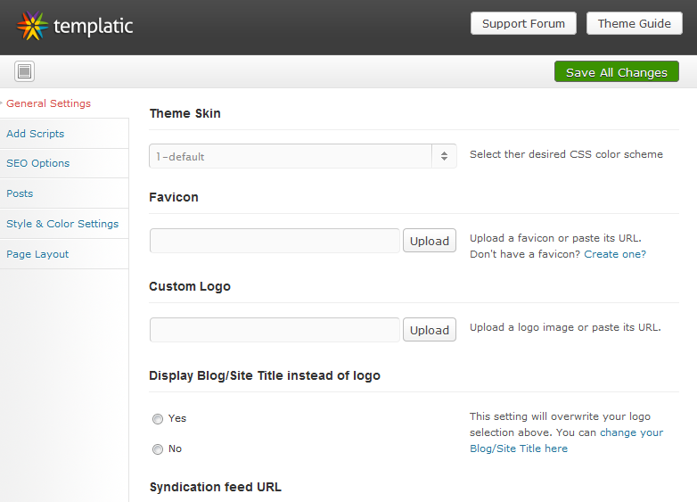The height and width of the screenshot is (502, 697).
Task: Open the Posts settings section
Action: [20, 193]
